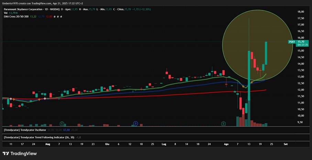Screen dimensions: 312x160
Task: Click the earnings E marker near May
Action: pos(62,123)
